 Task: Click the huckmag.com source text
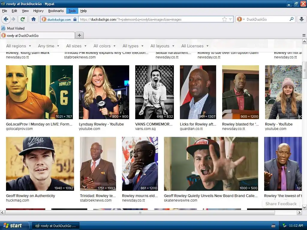point(17,200)
